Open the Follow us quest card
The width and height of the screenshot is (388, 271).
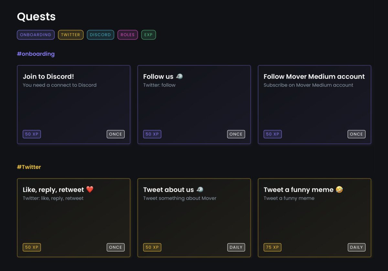[x=194, y=104]
